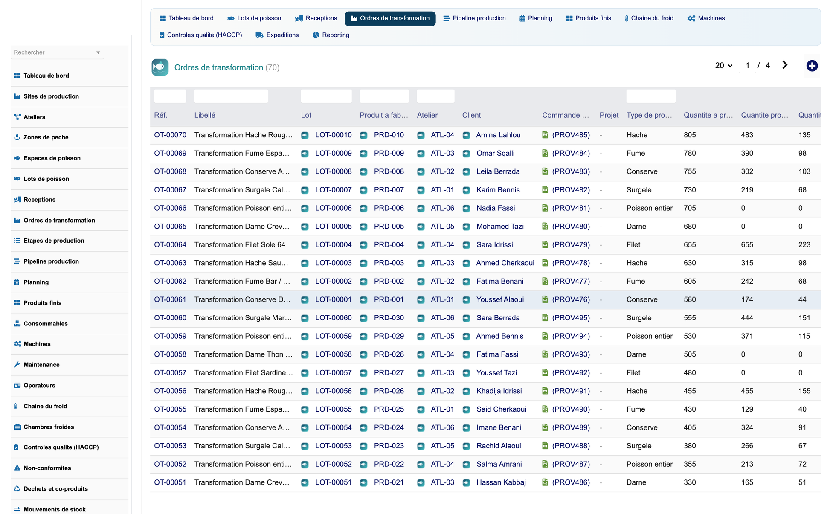
Task: Click the Non-conformites warning triangle icon
Action: [17, 468]
